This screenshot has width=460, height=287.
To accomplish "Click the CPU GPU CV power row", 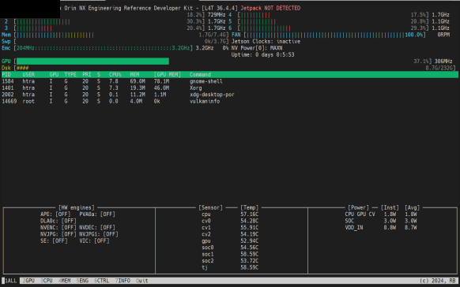I will pyautogui.click(x=381, y=214).
